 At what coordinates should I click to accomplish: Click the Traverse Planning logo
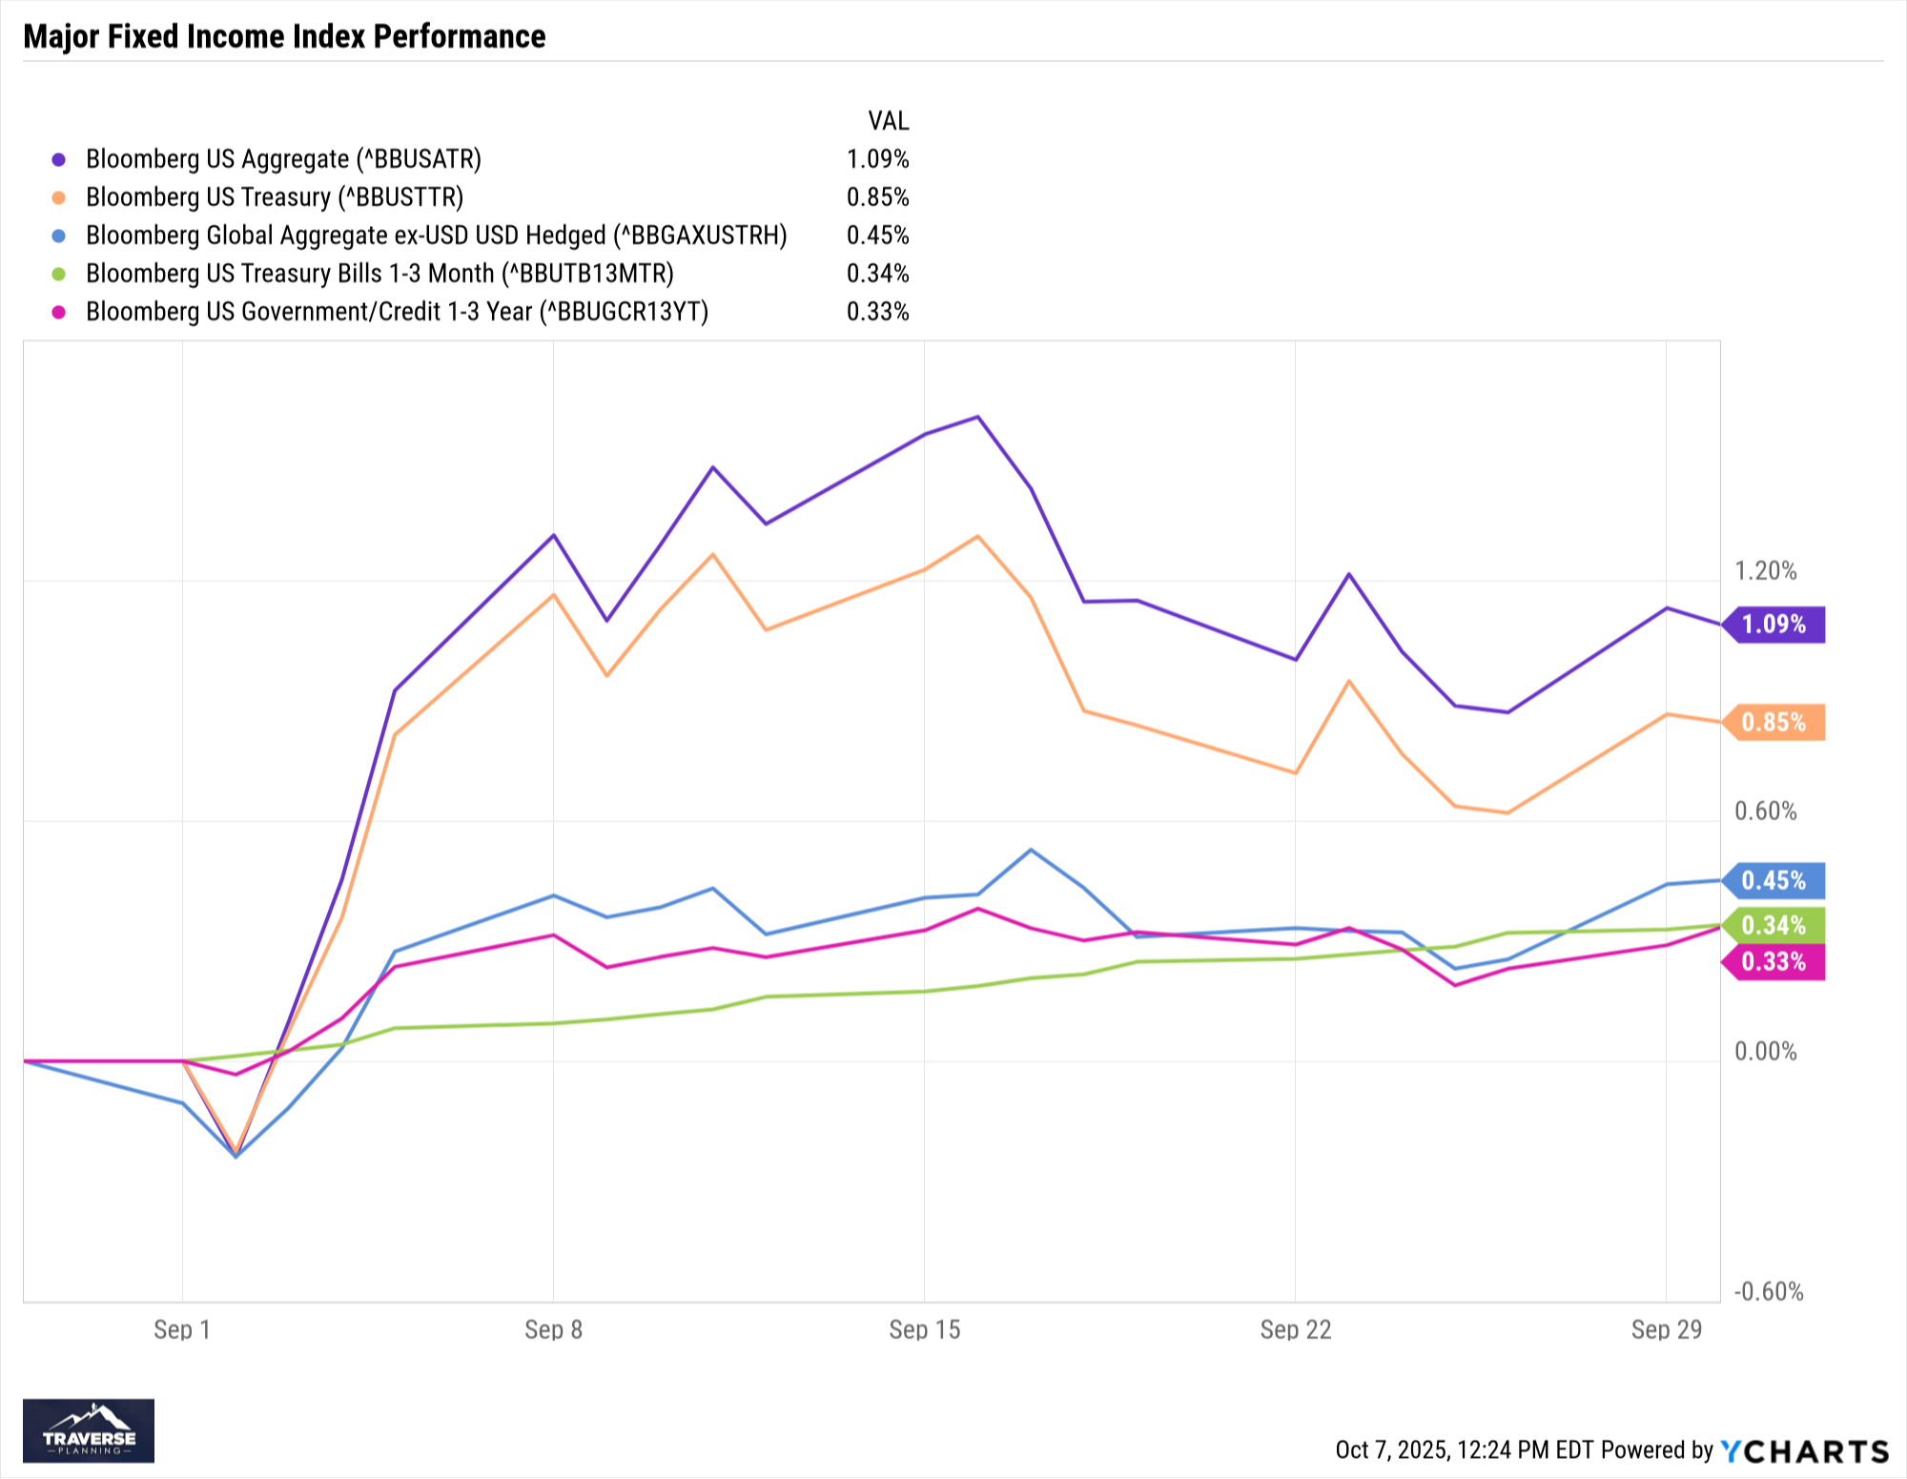(89, 1429)
